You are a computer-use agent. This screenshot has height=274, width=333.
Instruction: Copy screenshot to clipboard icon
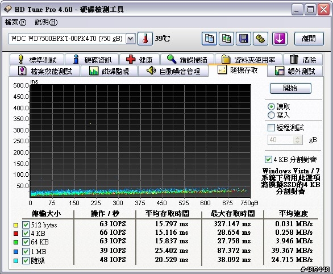[x=226, y=39]
